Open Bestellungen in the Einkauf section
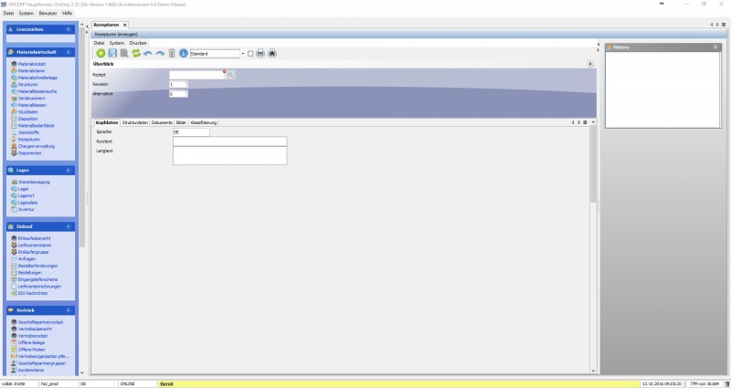731x388 pixels. pos(31,272)
